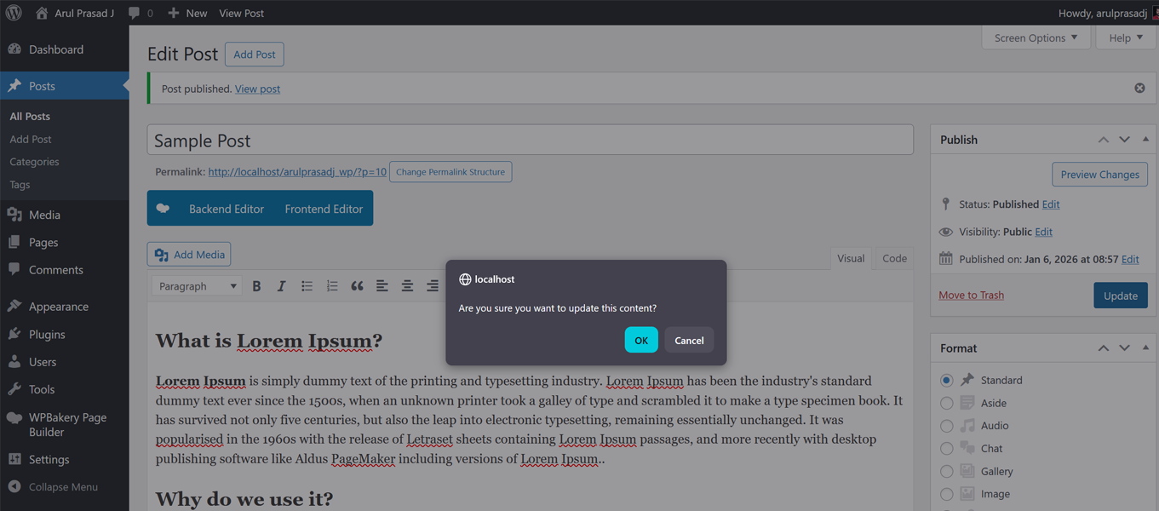Viewport: 1159px width, 511px height.
Task: Cancel the update confirmation dialog
Action: point(689,340)
